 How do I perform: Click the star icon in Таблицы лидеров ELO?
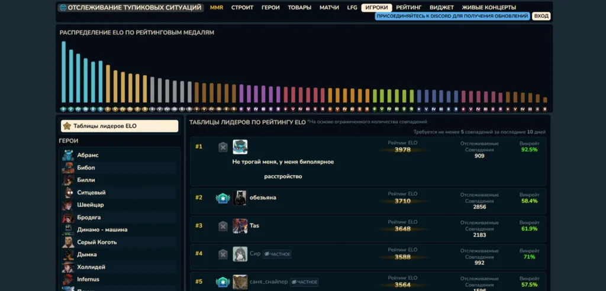(67, 126)
